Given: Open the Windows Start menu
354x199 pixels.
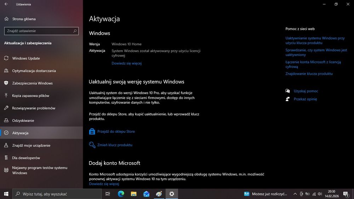Looking at the screenshot, I should tap(6, 194).
